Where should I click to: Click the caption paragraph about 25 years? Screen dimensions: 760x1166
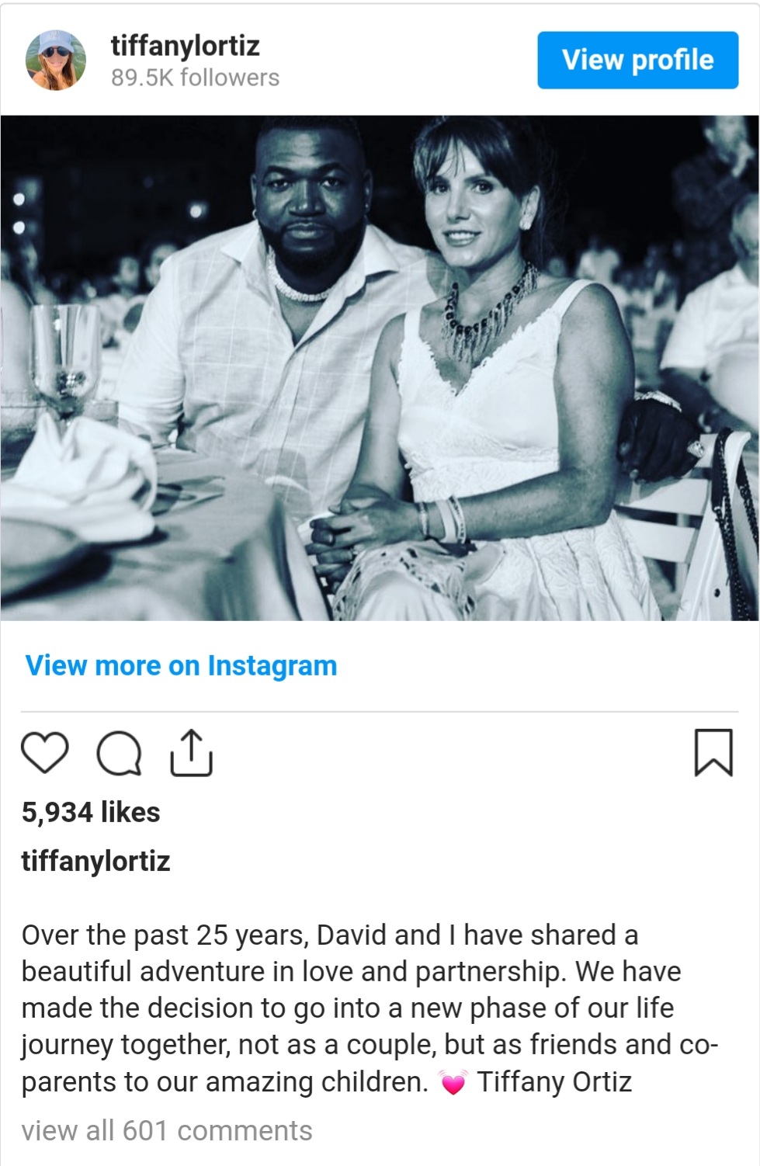370,1008
